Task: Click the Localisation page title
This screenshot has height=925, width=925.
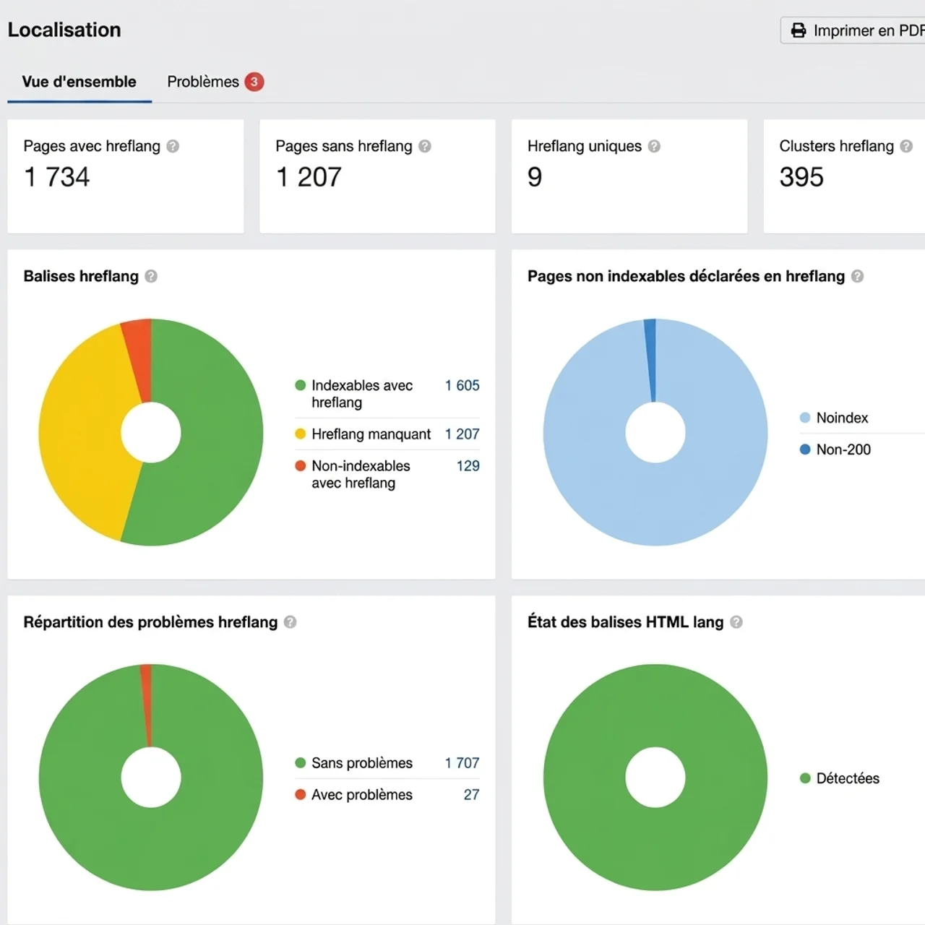Action: coord(64,30)
